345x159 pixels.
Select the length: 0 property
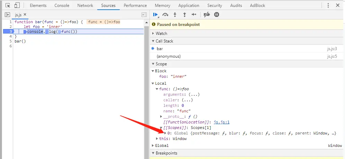coord(174,105)
